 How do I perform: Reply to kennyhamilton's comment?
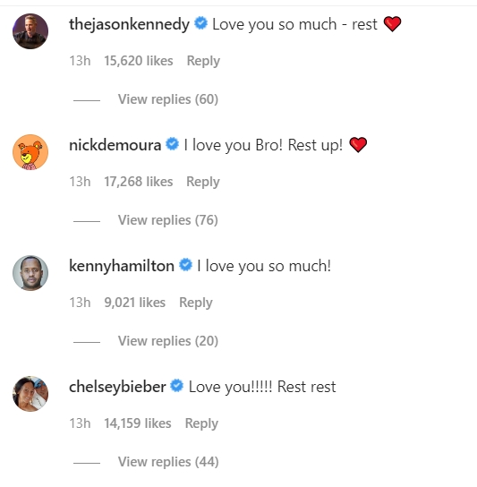tap(196, 303)
